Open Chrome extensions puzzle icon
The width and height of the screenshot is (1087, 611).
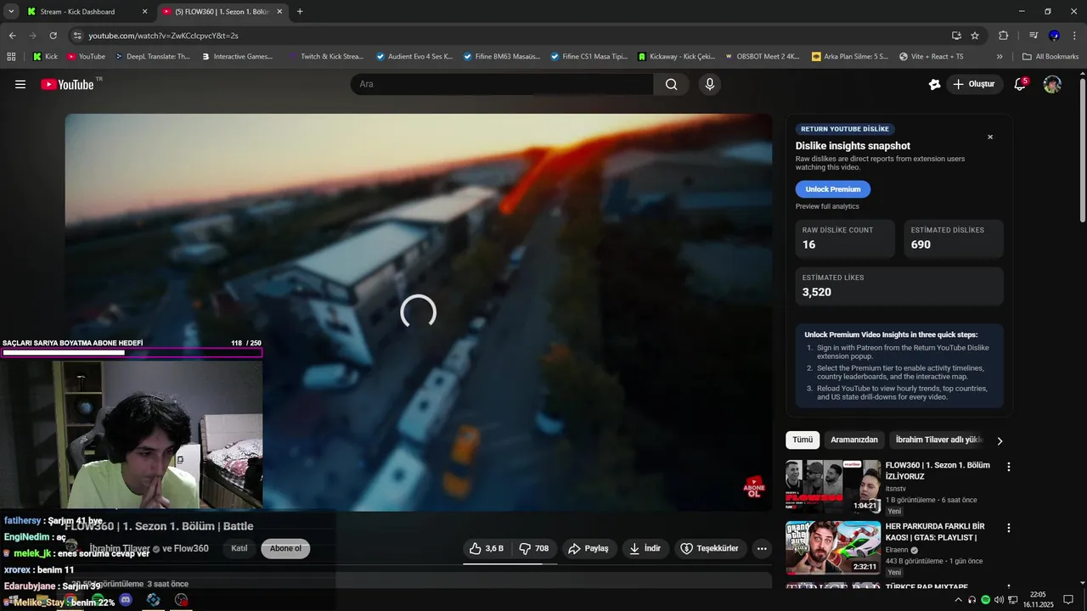[x=1003, y=36]
